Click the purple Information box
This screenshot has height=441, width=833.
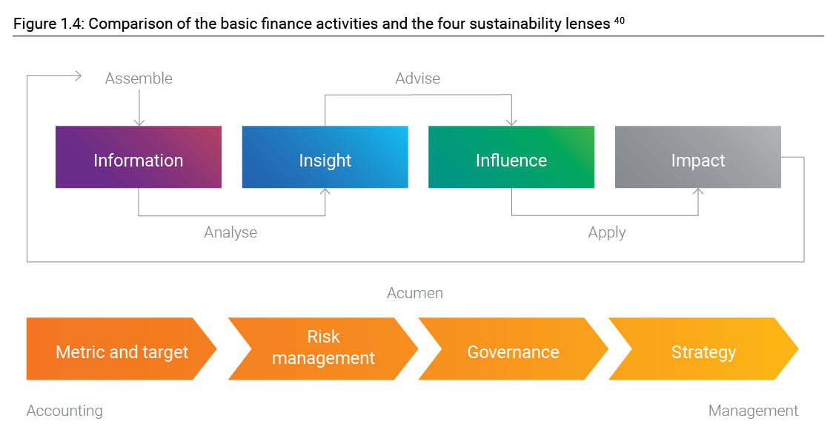[138, 157]
